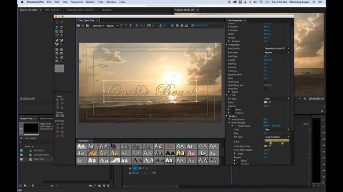This screenshot has height=192, width=343.
Task: Open the Fill Type Solid dropdown
Action: coord(277,99)
